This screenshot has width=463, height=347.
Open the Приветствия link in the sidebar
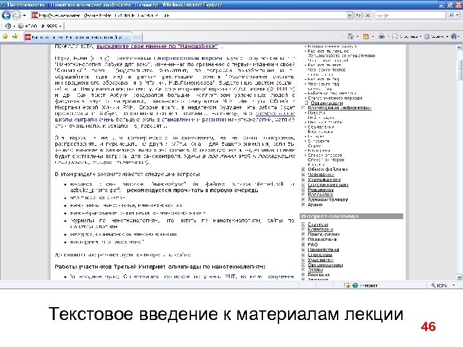(323, 249)
